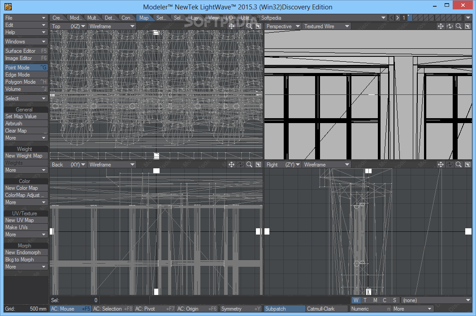Select Color map type C button

385,300
